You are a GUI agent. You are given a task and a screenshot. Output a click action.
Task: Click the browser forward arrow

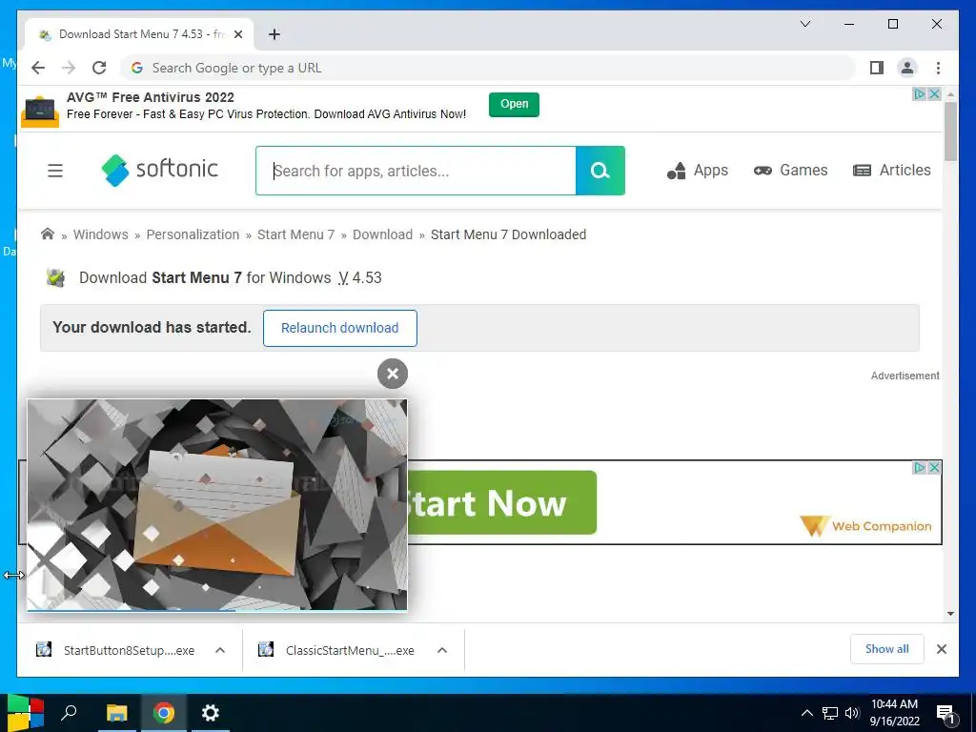point(69,68)
